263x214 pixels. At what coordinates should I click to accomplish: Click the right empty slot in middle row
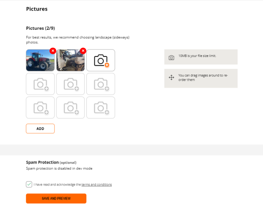pyautogui.click(x=101, y=84)
